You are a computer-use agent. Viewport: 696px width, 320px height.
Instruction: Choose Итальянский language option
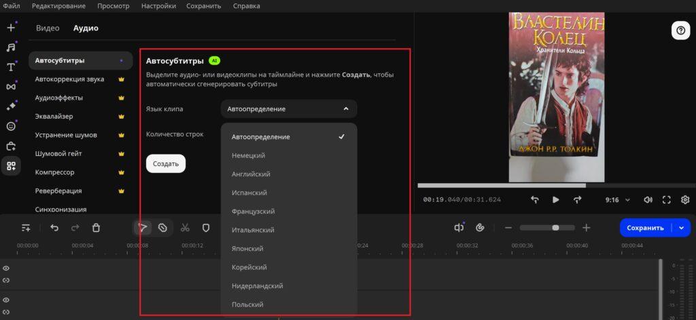[288, 230]
